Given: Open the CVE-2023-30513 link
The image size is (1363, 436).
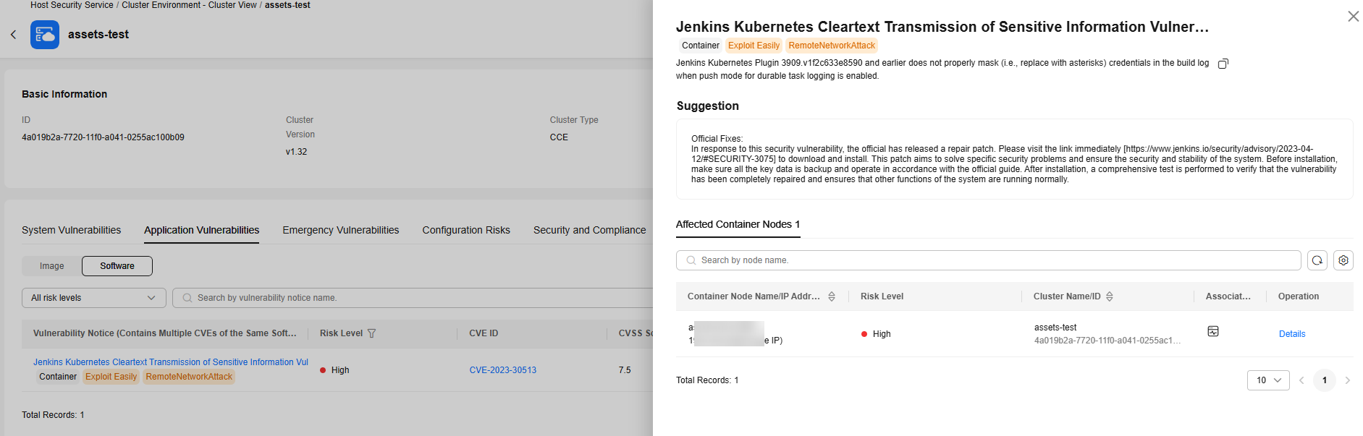Looking at the screenshot, I should [x=503, y=370].
